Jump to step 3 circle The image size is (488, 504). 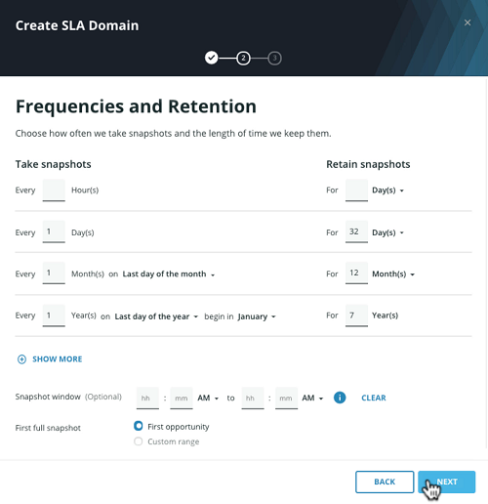(x=274, y=59)
